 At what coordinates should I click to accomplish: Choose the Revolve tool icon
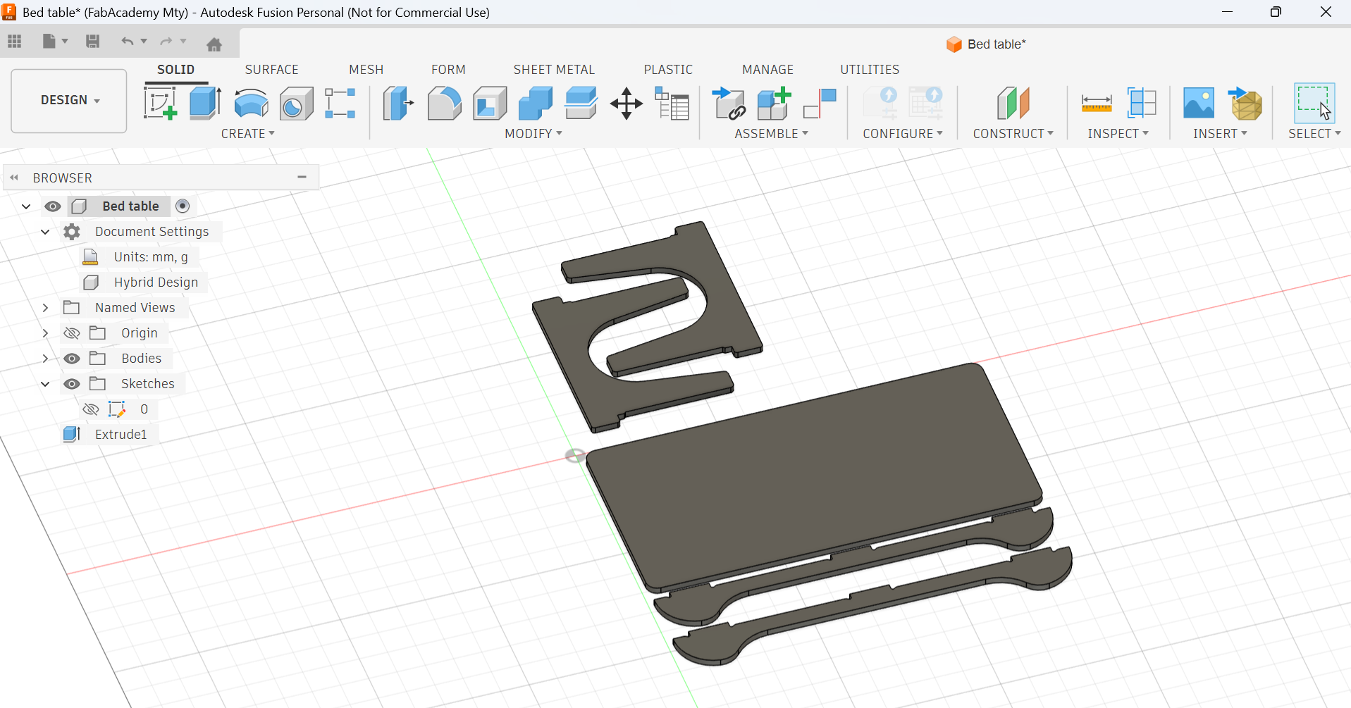click(x=251, y=104)
